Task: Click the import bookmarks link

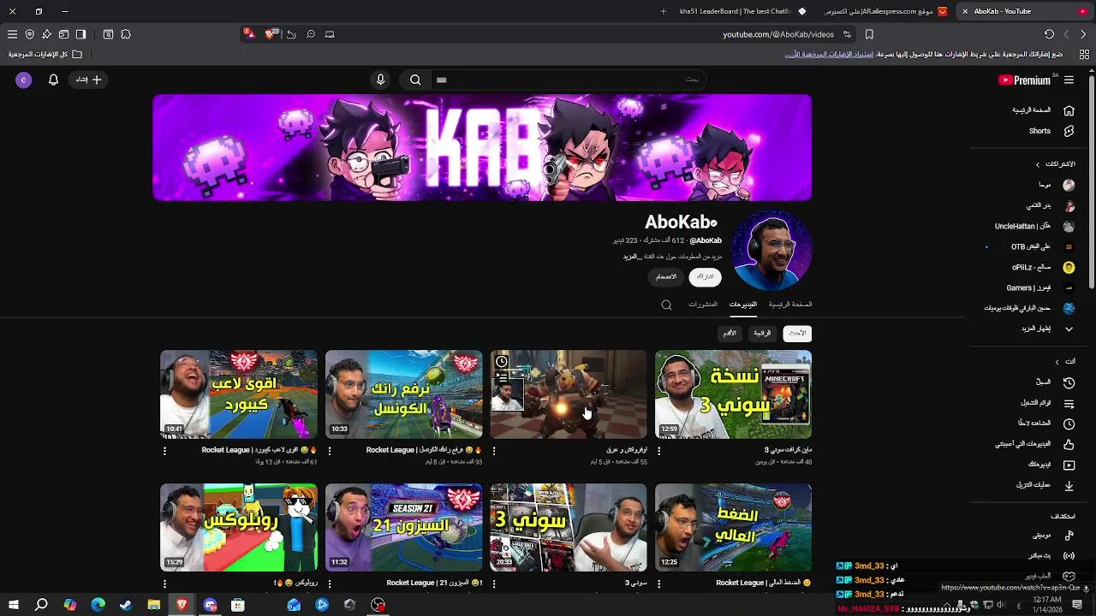Action: 829,54
